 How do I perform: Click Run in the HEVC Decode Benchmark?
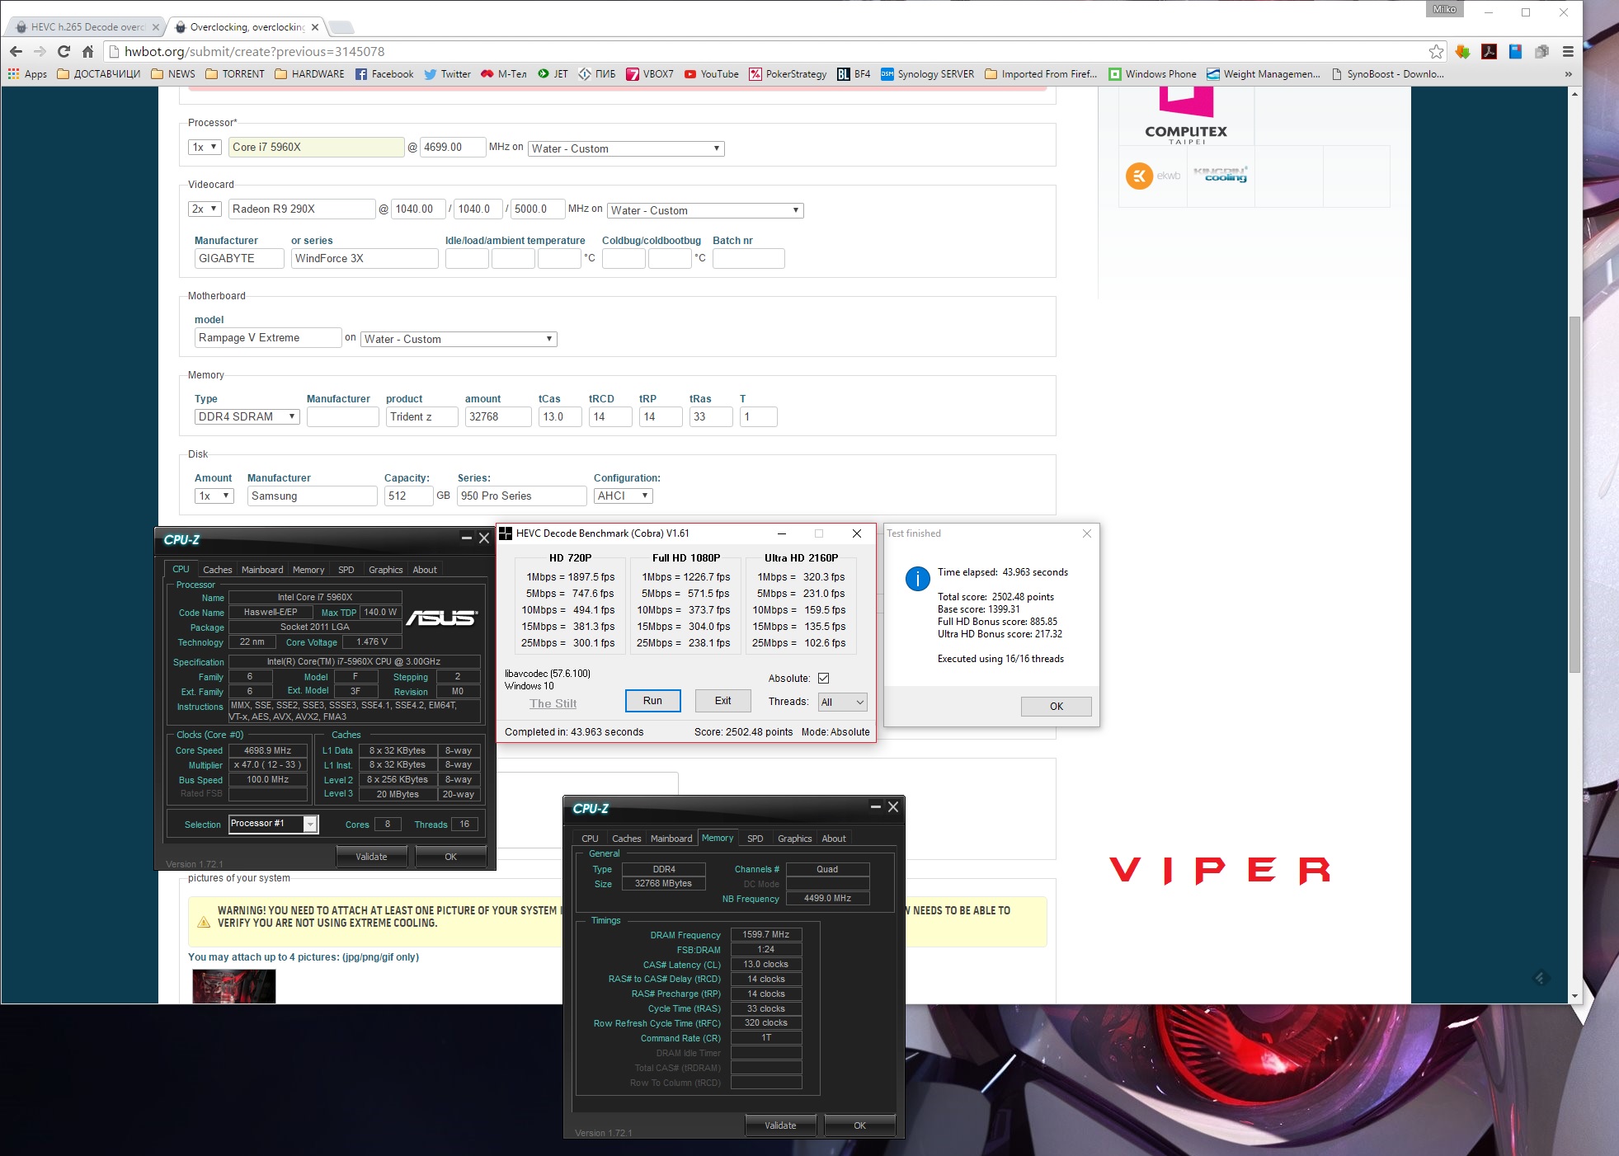point(652,701)
